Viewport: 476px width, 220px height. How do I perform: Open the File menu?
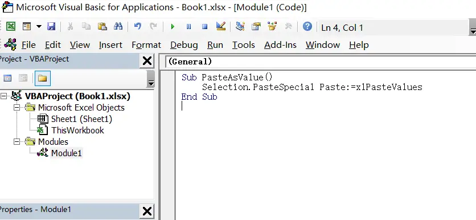(x=28, y=45)
